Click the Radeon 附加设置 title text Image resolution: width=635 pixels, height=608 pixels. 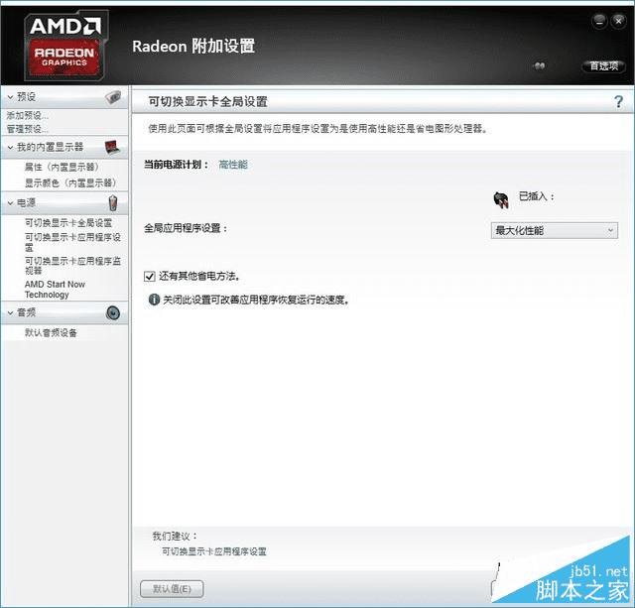pyautogui.click(x=193, y=47)
